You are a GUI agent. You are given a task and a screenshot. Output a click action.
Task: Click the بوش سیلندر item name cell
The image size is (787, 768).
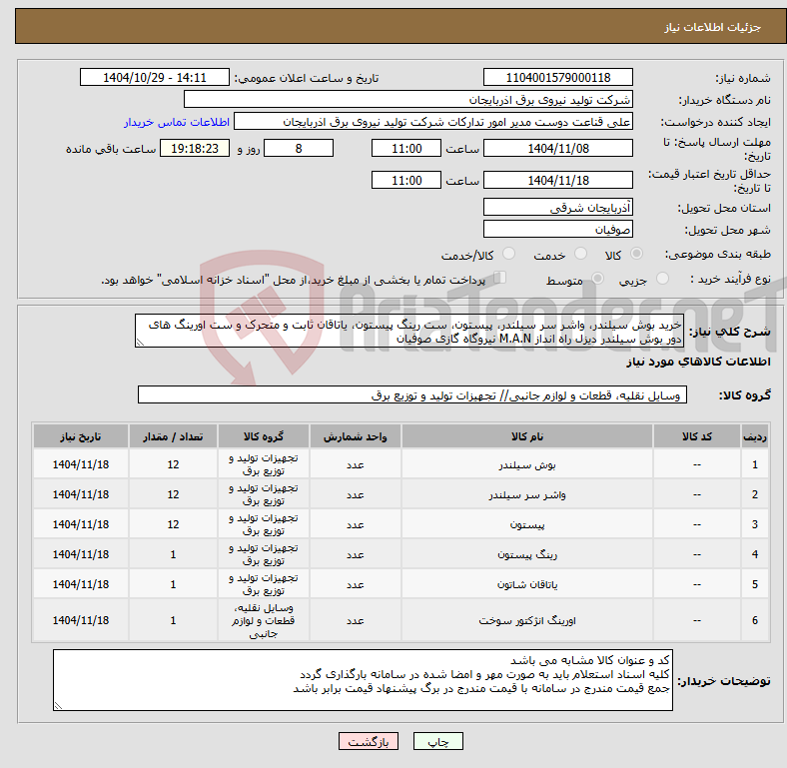point(527,464)
